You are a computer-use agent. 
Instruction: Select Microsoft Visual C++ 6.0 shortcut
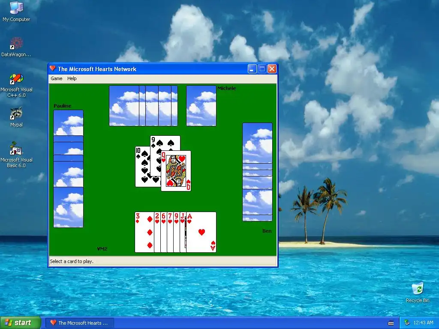(x=16, y=85)
